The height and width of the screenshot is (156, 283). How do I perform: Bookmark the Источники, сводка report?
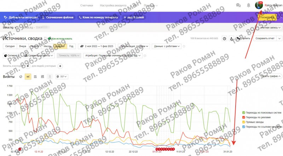(45, 38)
